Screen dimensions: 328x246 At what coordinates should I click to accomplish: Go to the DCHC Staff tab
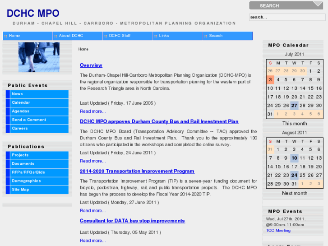coord(127,36)
